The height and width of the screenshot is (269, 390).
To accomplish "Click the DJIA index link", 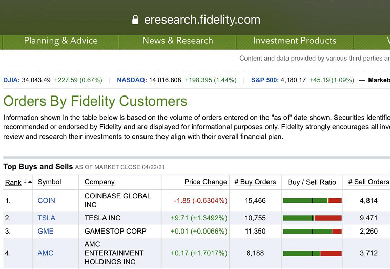I will pyautogui.click(x=11, y=80).
